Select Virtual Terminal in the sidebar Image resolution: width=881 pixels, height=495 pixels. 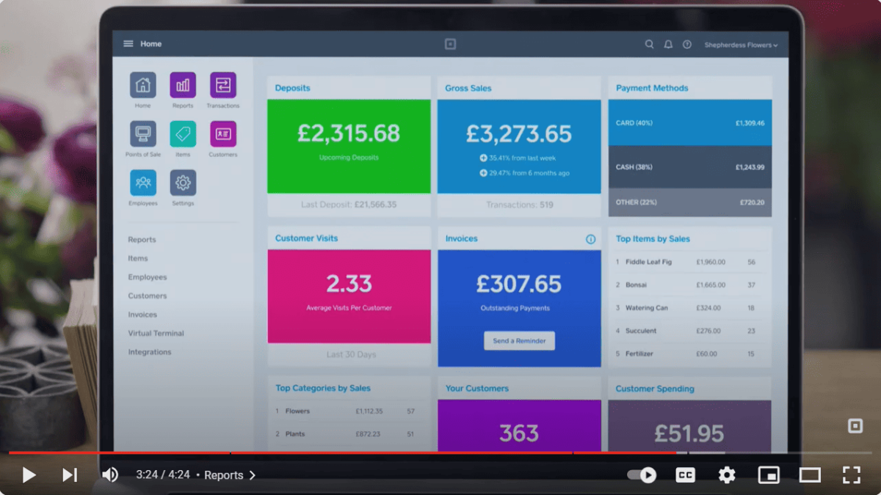coord(156,333)
